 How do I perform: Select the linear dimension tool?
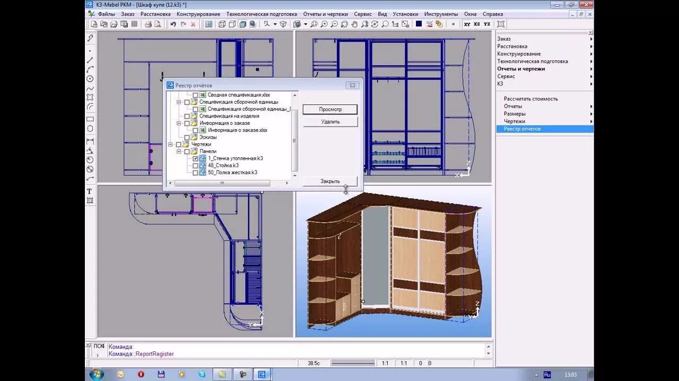click(90, 141)
